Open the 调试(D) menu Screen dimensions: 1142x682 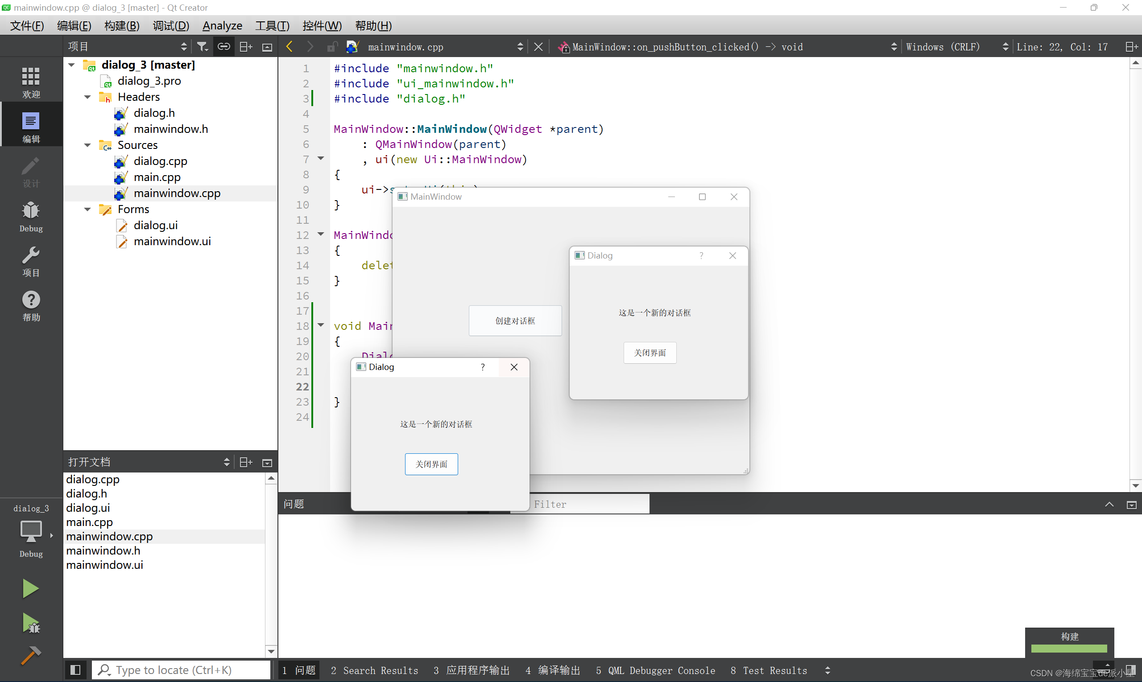pos(171,26)
